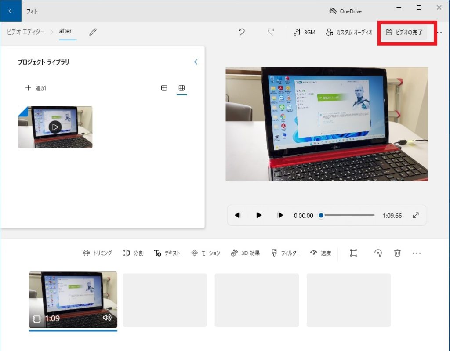The image size is (450, 351).
Task: Expand preview to full screen
Action: click(x=416, y=215)
